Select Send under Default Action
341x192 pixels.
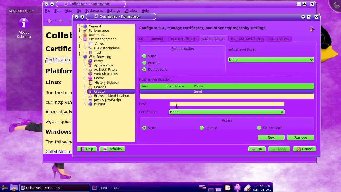pyautogui.click(x=144, y=56)
